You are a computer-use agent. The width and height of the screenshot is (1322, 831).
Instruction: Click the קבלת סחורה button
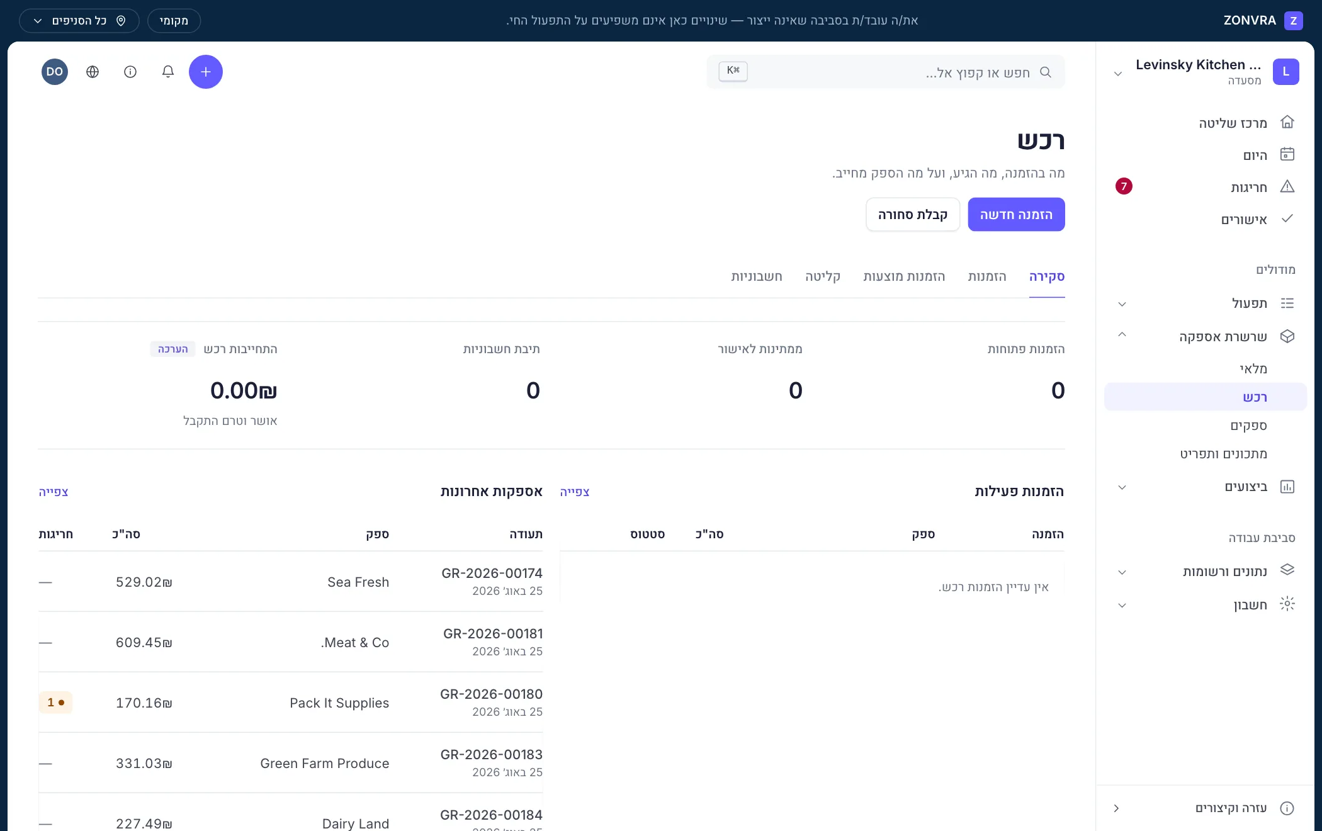[x=913, y=215]
